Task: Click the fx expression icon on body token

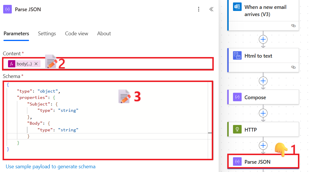Action: [11, 64]
